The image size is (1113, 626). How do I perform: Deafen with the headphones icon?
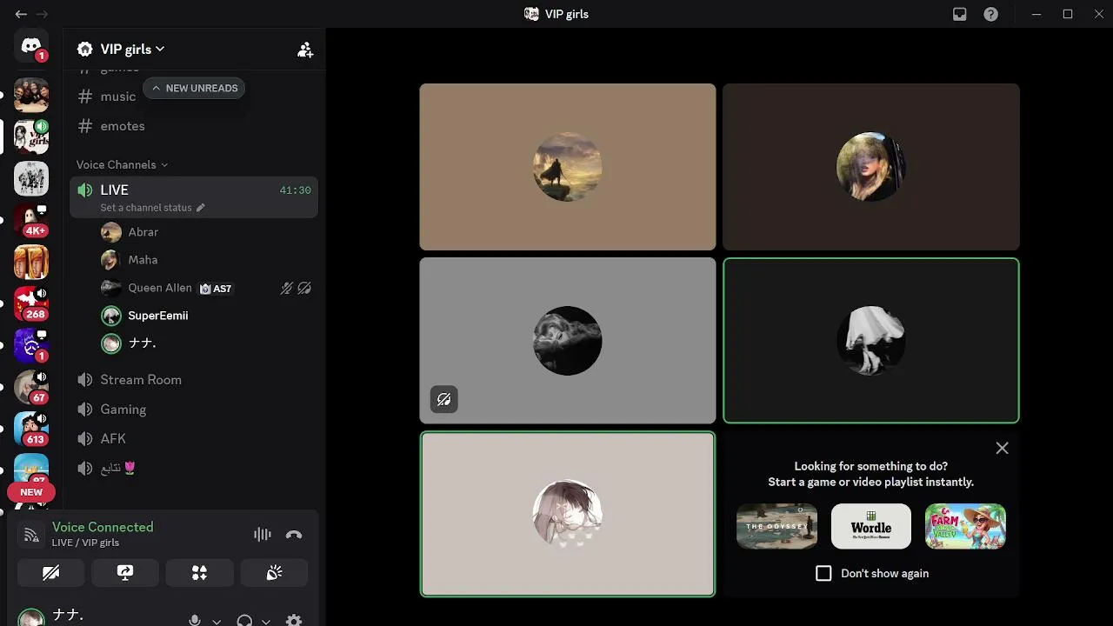point(245,621)
